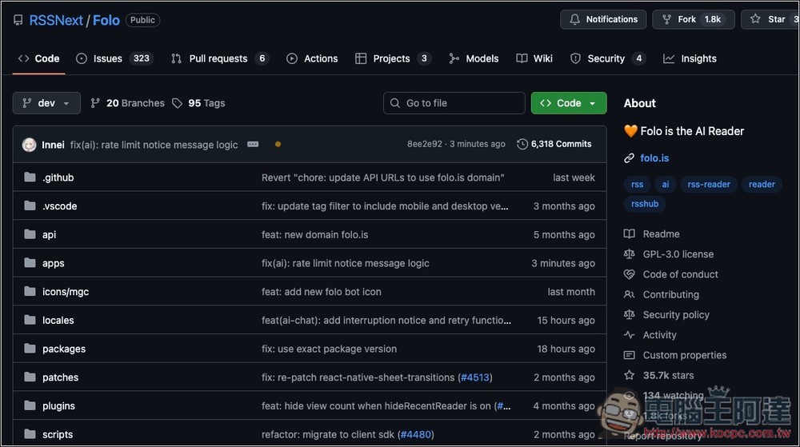Click the Notifications bell button
The image size is (800, 447).
(603, 19)
